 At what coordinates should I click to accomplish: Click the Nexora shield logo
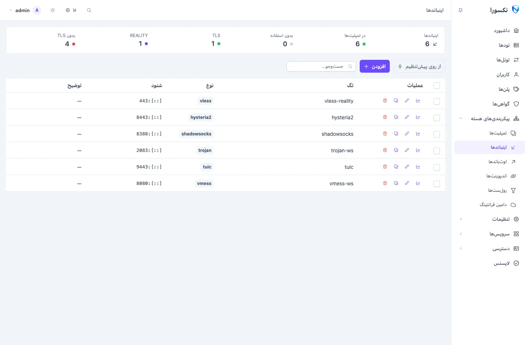click(x=516, y=10)
